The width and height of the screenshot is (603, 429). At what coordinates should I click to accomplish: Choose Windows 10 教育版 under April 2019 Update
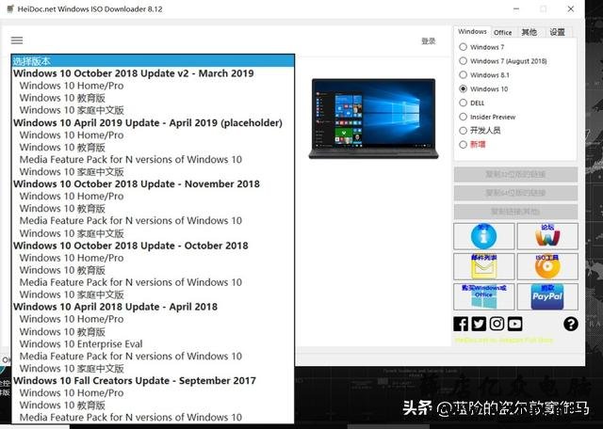153,148
